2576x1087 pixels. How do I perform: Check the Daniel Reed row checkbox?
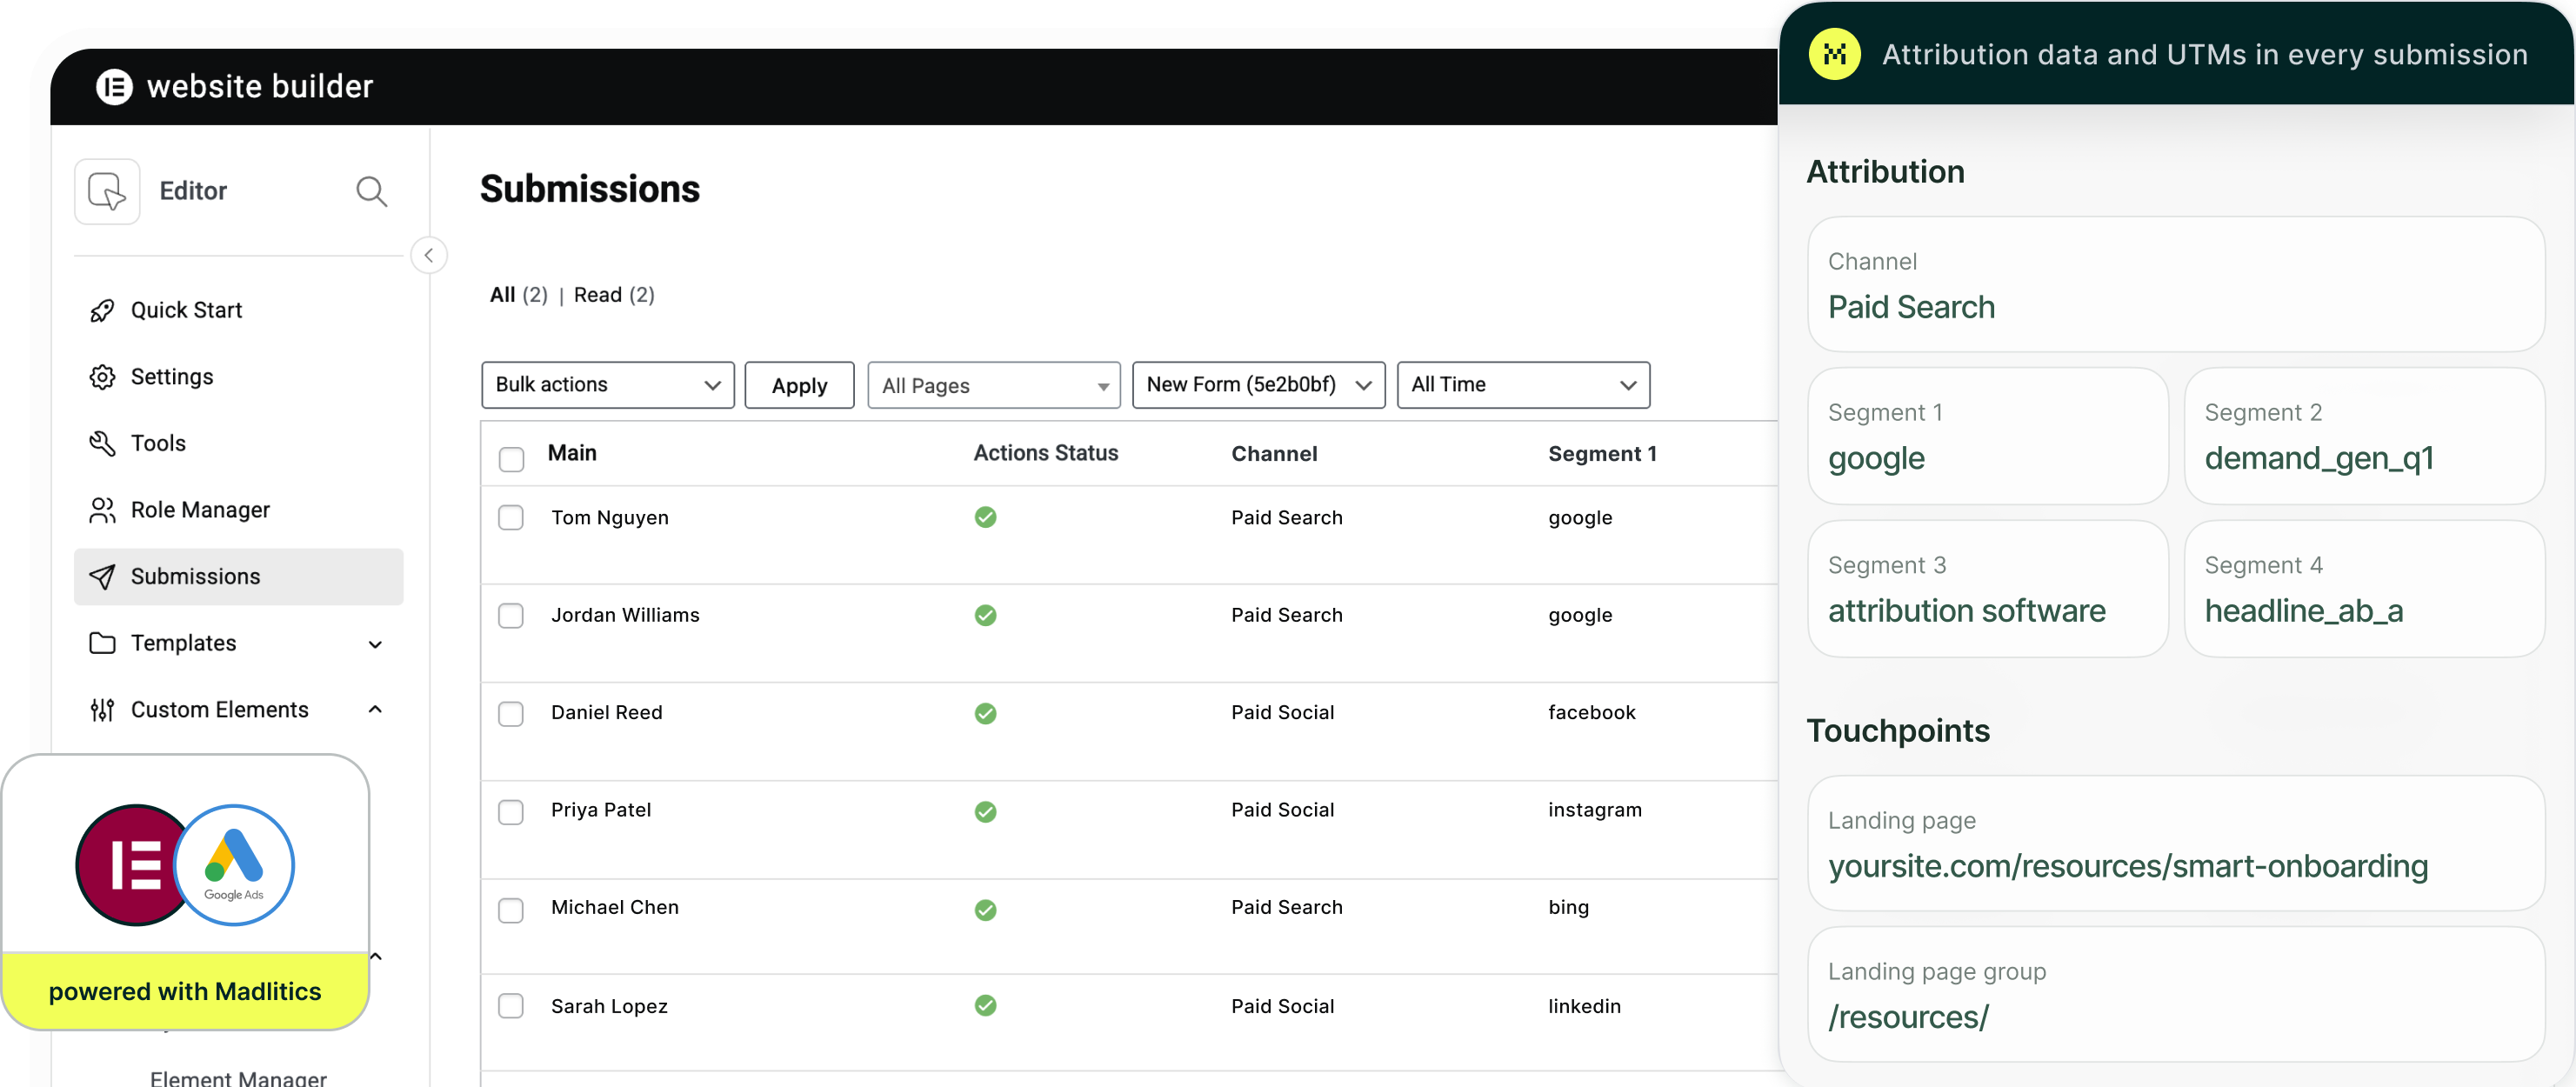[511, 714]
